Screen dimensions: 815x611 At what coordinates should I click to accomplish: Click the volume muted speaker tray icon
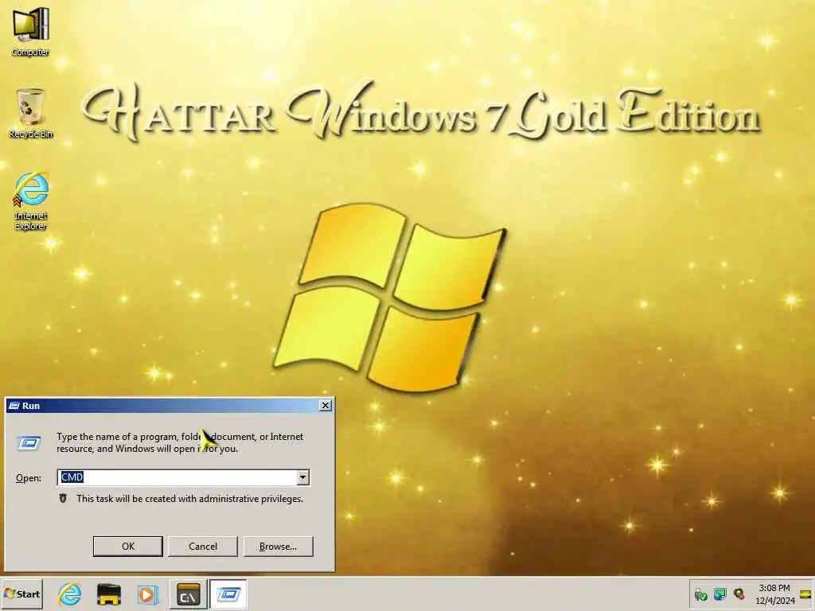coord(739,593)
